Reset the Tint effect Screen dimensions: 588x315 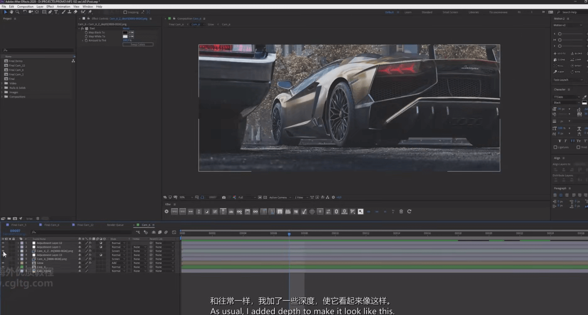tap(126, 28)
